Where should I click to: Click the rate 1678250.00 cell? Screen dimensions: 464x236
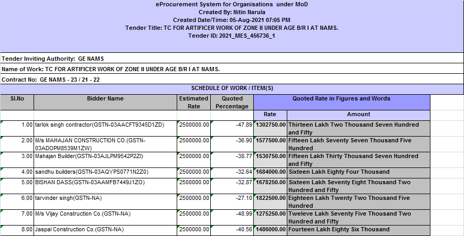pos(270,186)
